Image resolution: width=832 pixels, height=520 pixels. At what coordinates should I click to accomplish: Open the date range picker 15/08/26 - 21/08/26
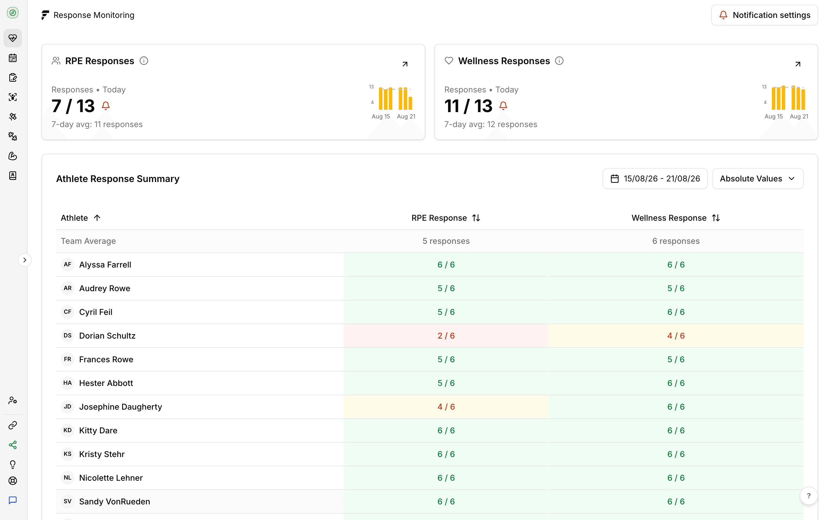[x=655, y=179]
